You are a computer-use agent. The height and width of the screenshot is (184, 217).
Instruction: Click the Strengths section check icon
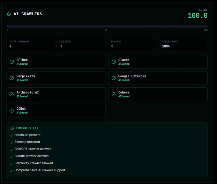click(x=12, y=128)
